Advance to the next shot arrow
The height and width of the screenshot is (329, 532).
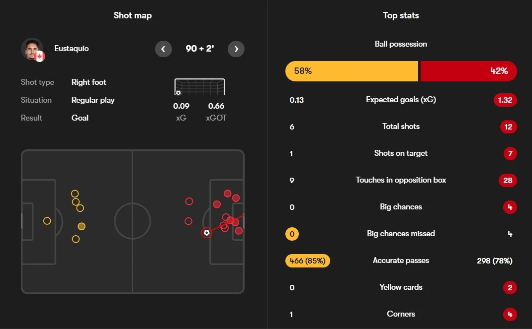[236, 49]
